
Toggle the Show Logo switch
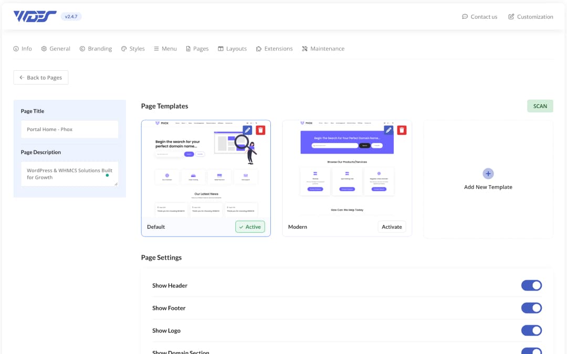coord(531,330)
